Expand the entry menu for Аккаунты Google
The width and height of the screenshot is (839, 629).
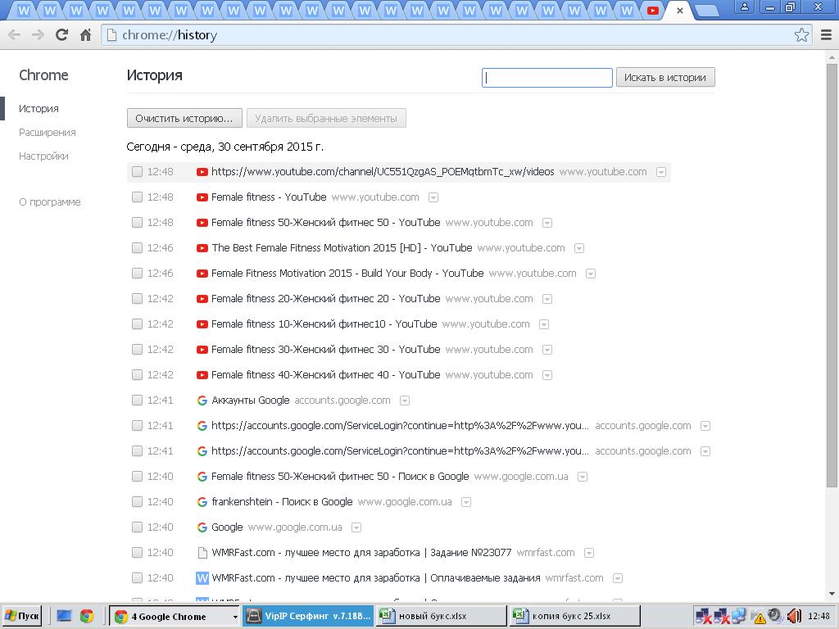[405, 400]
